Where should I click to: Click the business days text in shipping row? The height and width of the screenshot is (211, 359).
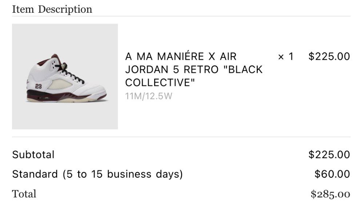click(x=145, y=174)
